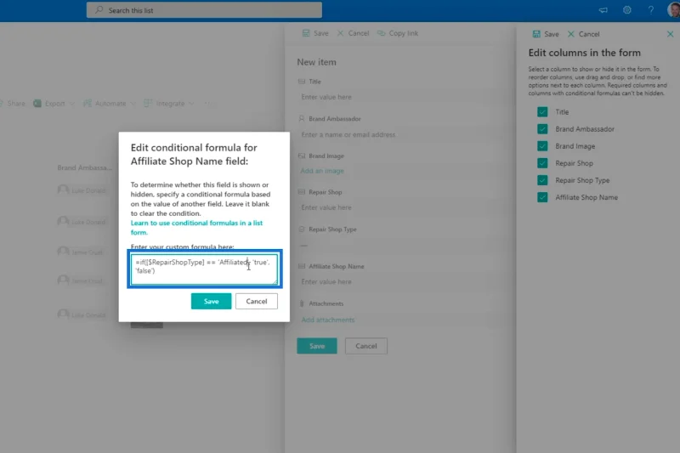Viewport: 680px width, 453px height.
Task: Click the Automate flow icon
Action: [87, 103]
